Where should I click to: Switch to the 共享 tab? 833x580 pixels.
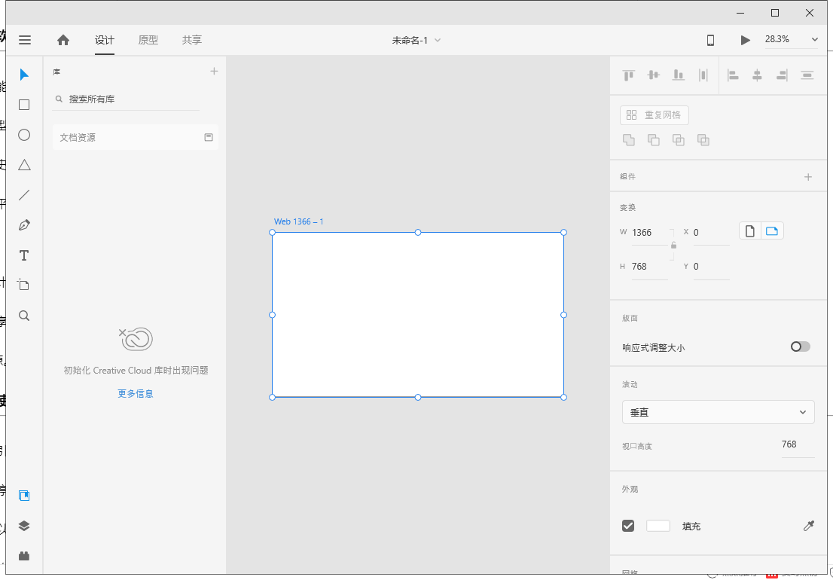(x=192, y=40)
